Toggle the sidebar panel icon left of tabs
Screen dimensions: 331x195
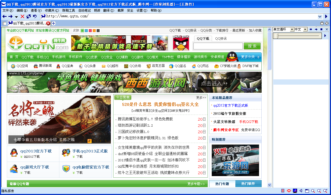[4, 23]
